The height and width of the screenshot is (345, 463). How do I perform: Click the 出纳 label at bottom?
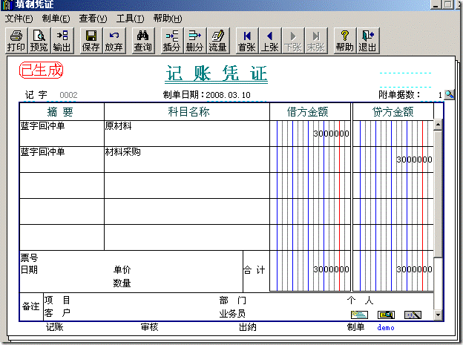[247, 327]
